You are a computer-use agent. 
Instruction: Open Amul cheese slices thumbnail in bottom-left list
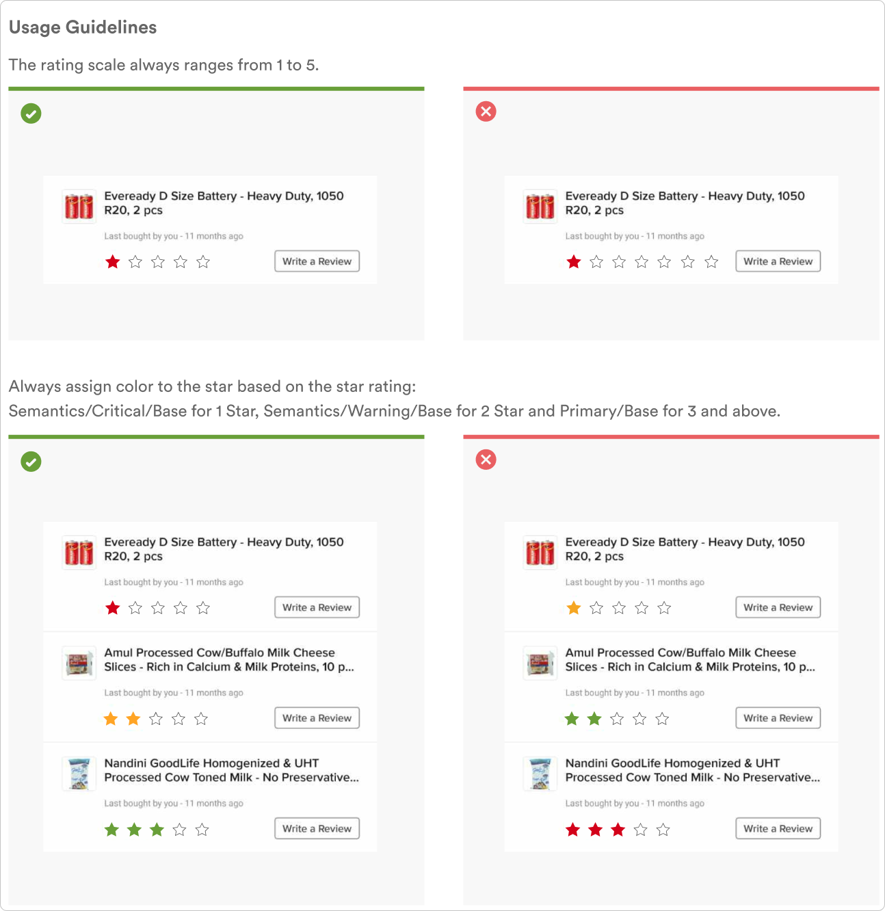(x=79, y=663)
